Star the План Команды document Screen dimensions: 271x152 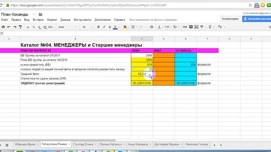point(34,14)
